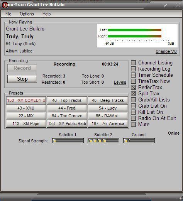Click the Restricted: 0 counter

coord(53,82)
